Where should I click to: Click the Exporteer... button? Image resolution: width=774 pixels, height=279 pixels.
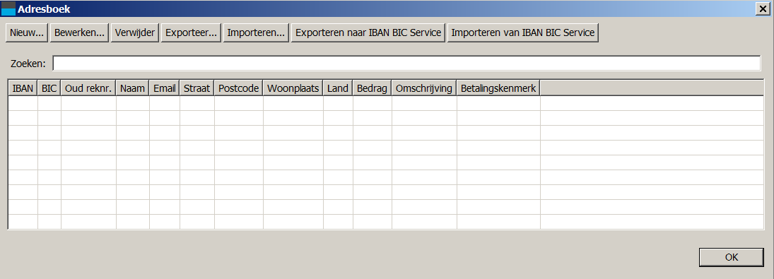coord(191,32)
